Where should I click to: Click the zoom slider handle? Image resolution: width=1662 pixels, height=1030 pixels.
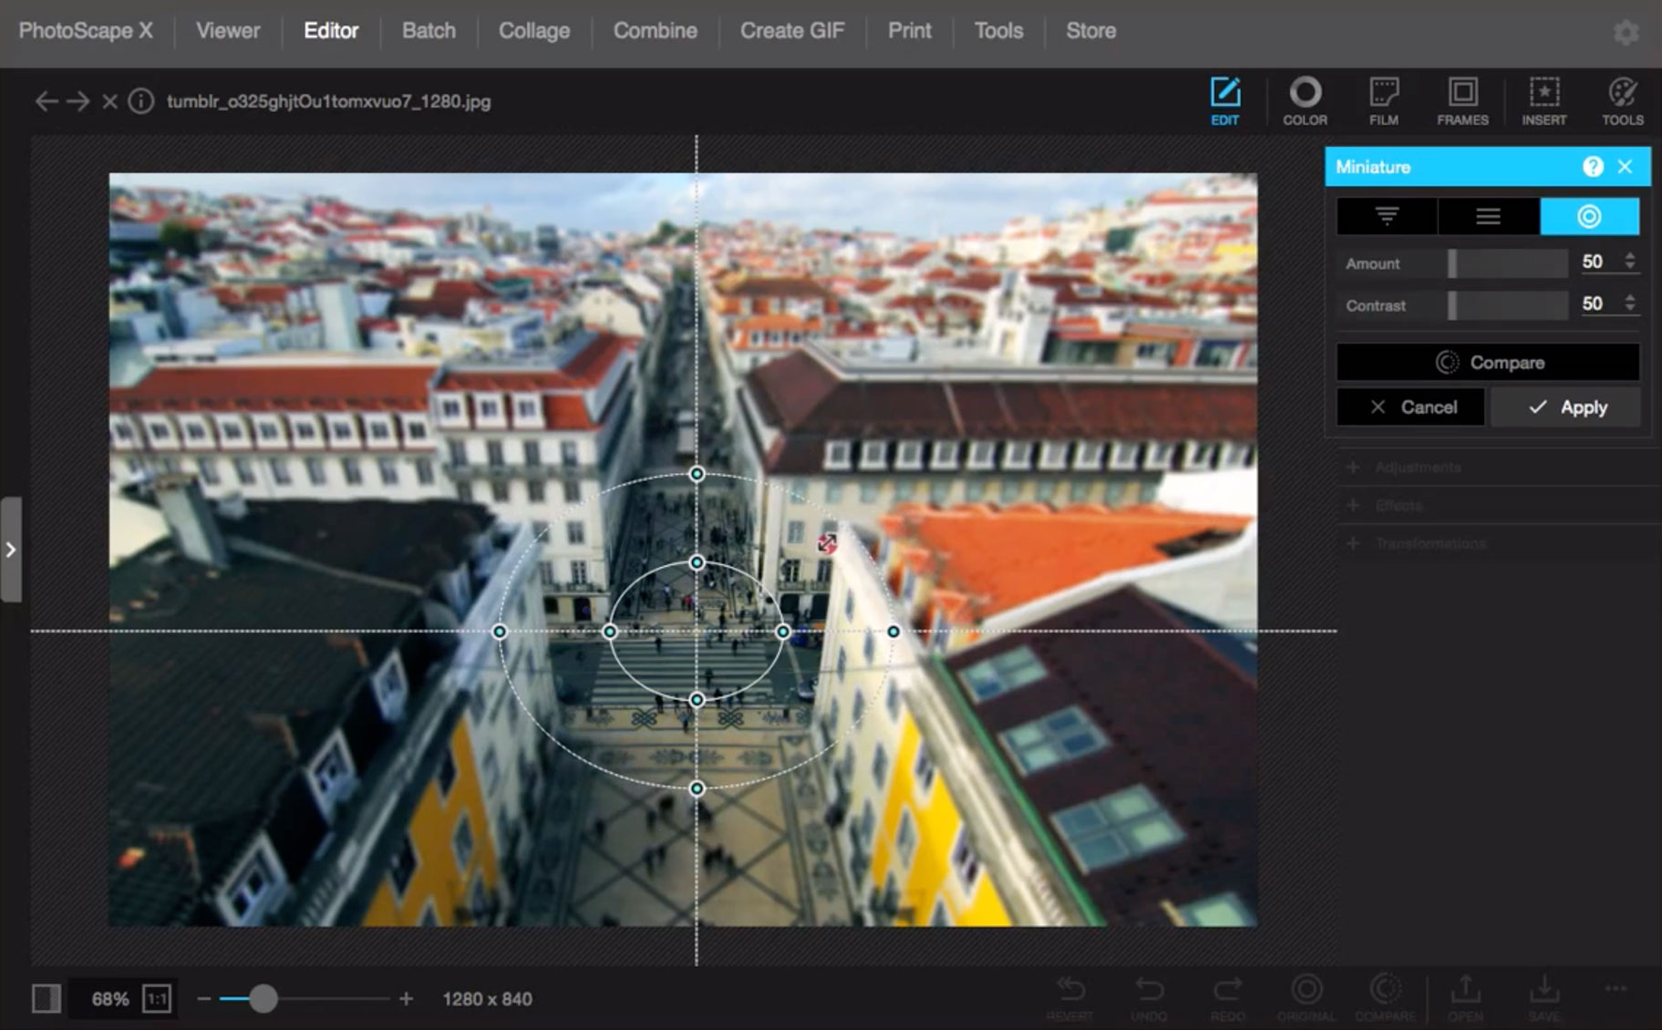(263, 999)
